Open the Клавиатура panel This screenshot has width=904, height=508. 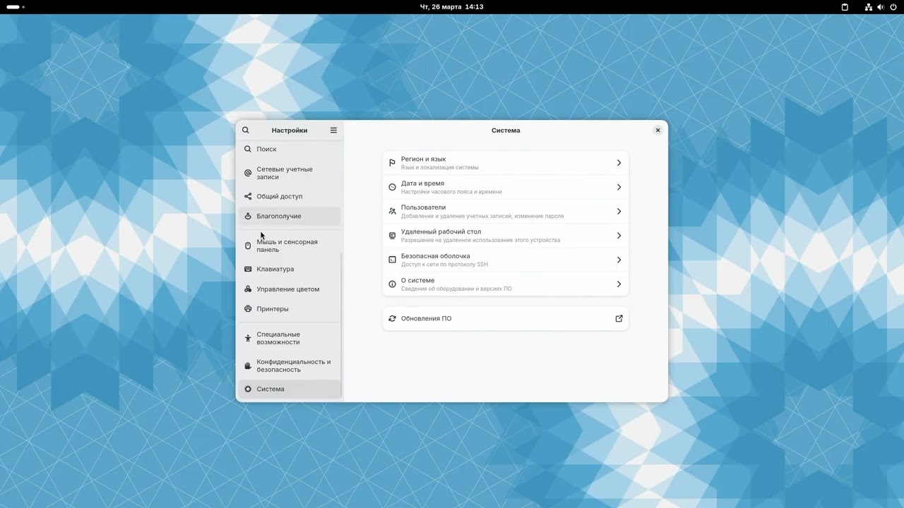[x=290, y=269]
